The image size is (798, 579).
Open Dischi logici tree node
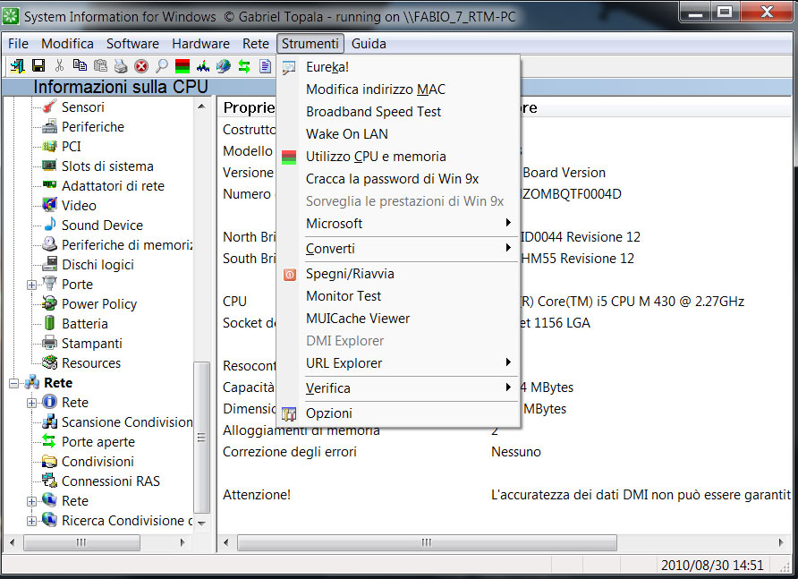(98, 265)
